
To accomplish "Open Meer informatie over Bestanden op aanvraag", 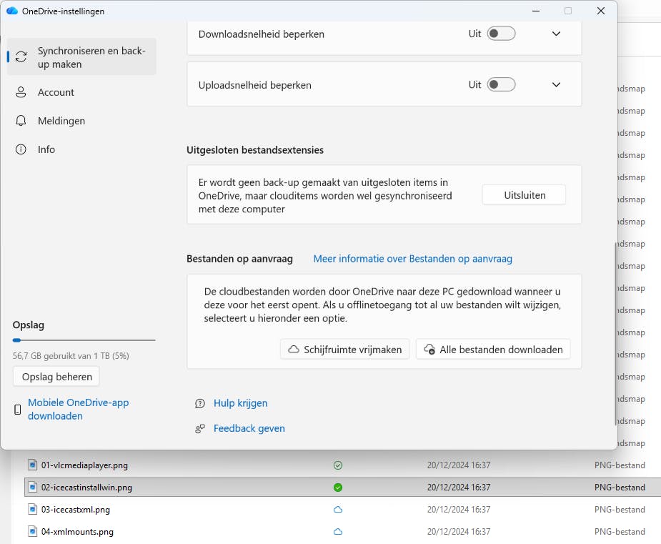I will point(412,259).
